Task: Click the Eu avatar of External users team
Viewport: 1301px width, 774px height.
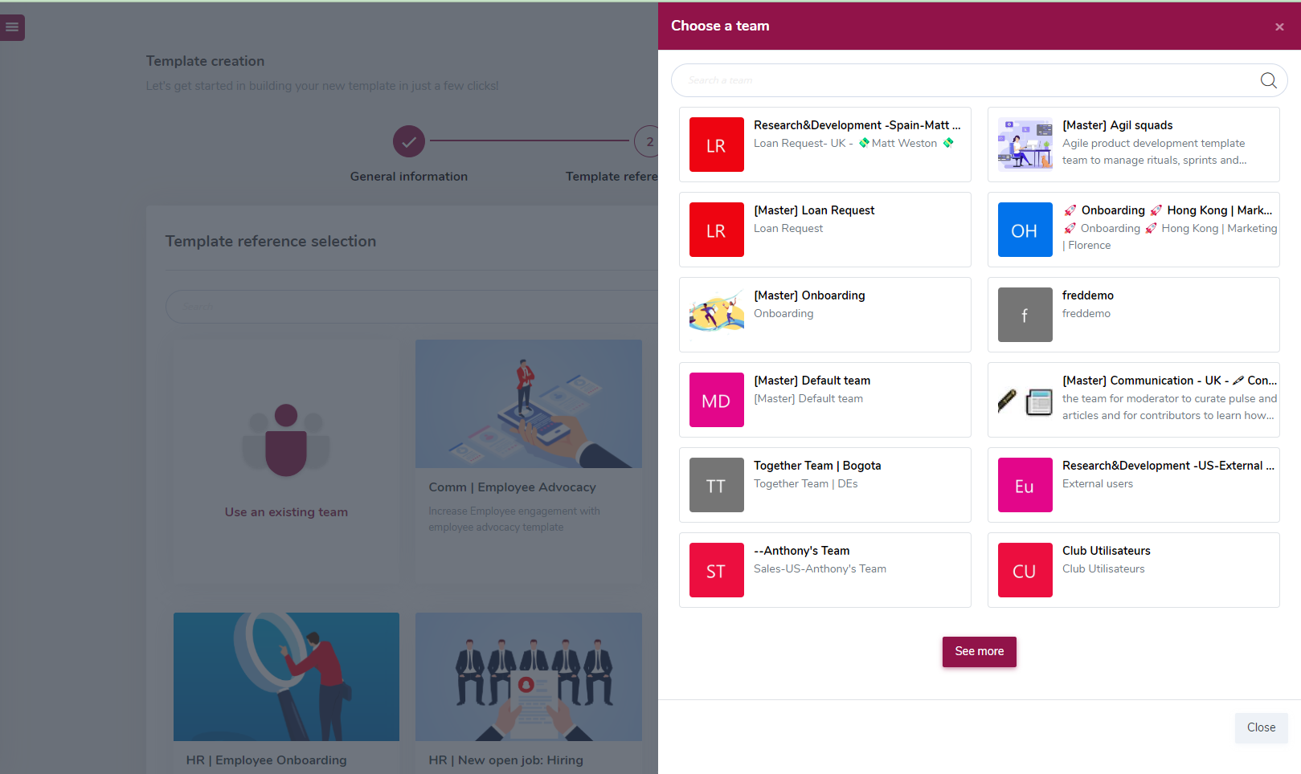Action: (x=1025, y=485)
